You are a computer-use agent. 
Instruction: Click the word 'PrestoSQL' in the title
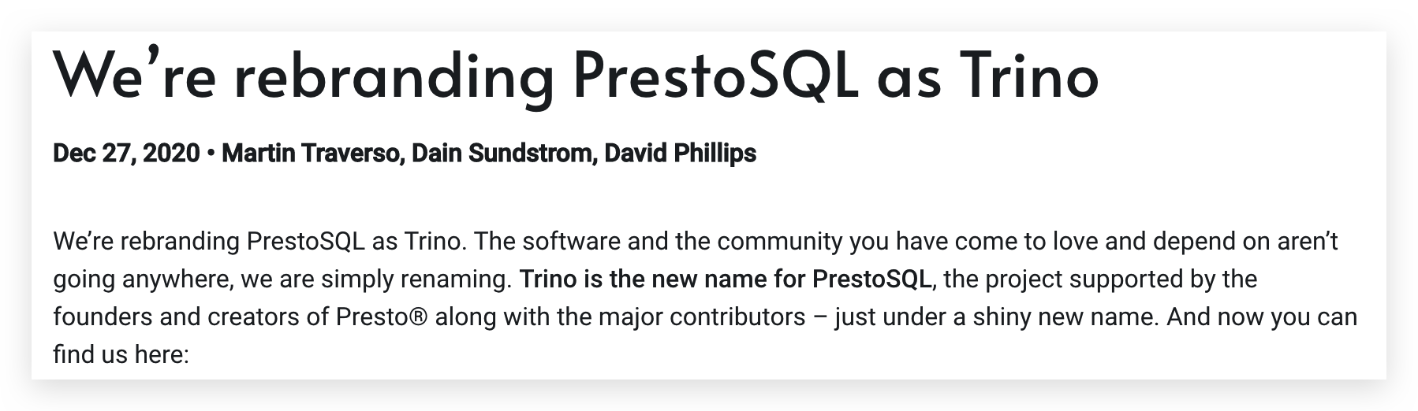point(715,76)
